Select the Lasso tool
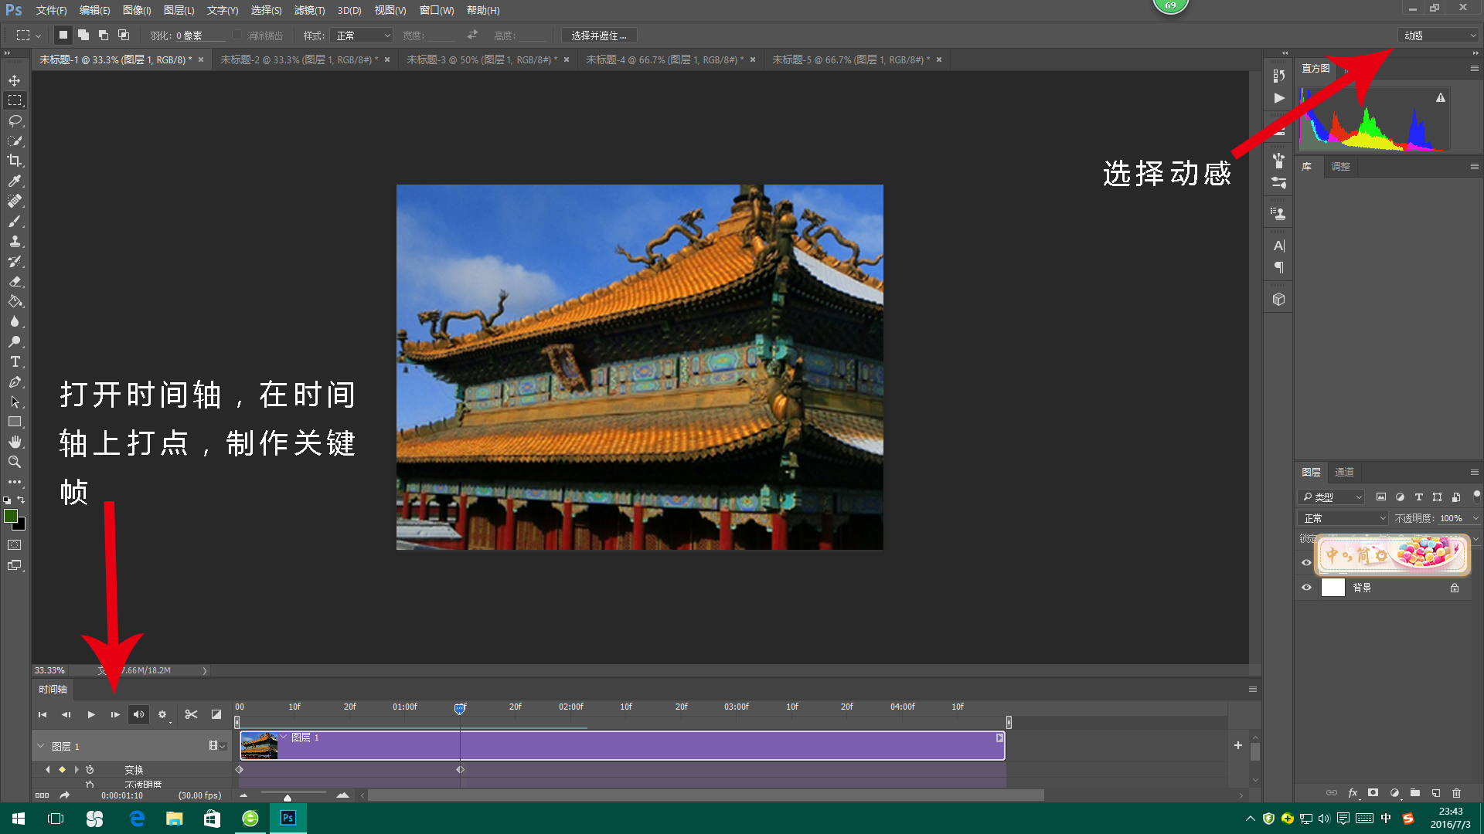The width and height of the screenshot is (1484, 834). [x=15, y=120]
